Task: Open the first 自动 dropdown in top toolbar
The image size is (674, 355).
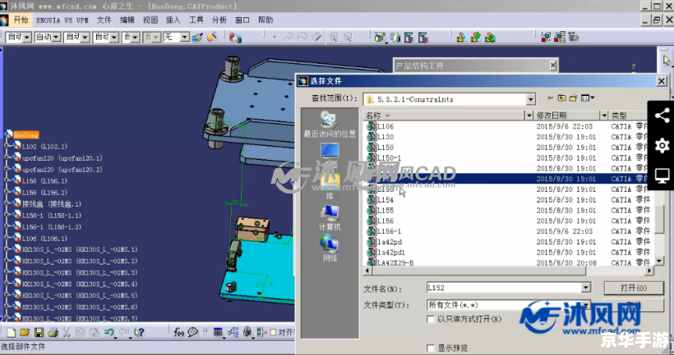Action: point(26,37)
